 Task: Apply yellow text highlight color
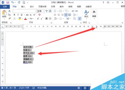pos(20,18)
